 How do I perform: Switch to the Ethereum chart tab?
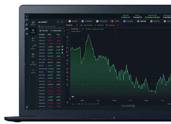coord(87,21)
